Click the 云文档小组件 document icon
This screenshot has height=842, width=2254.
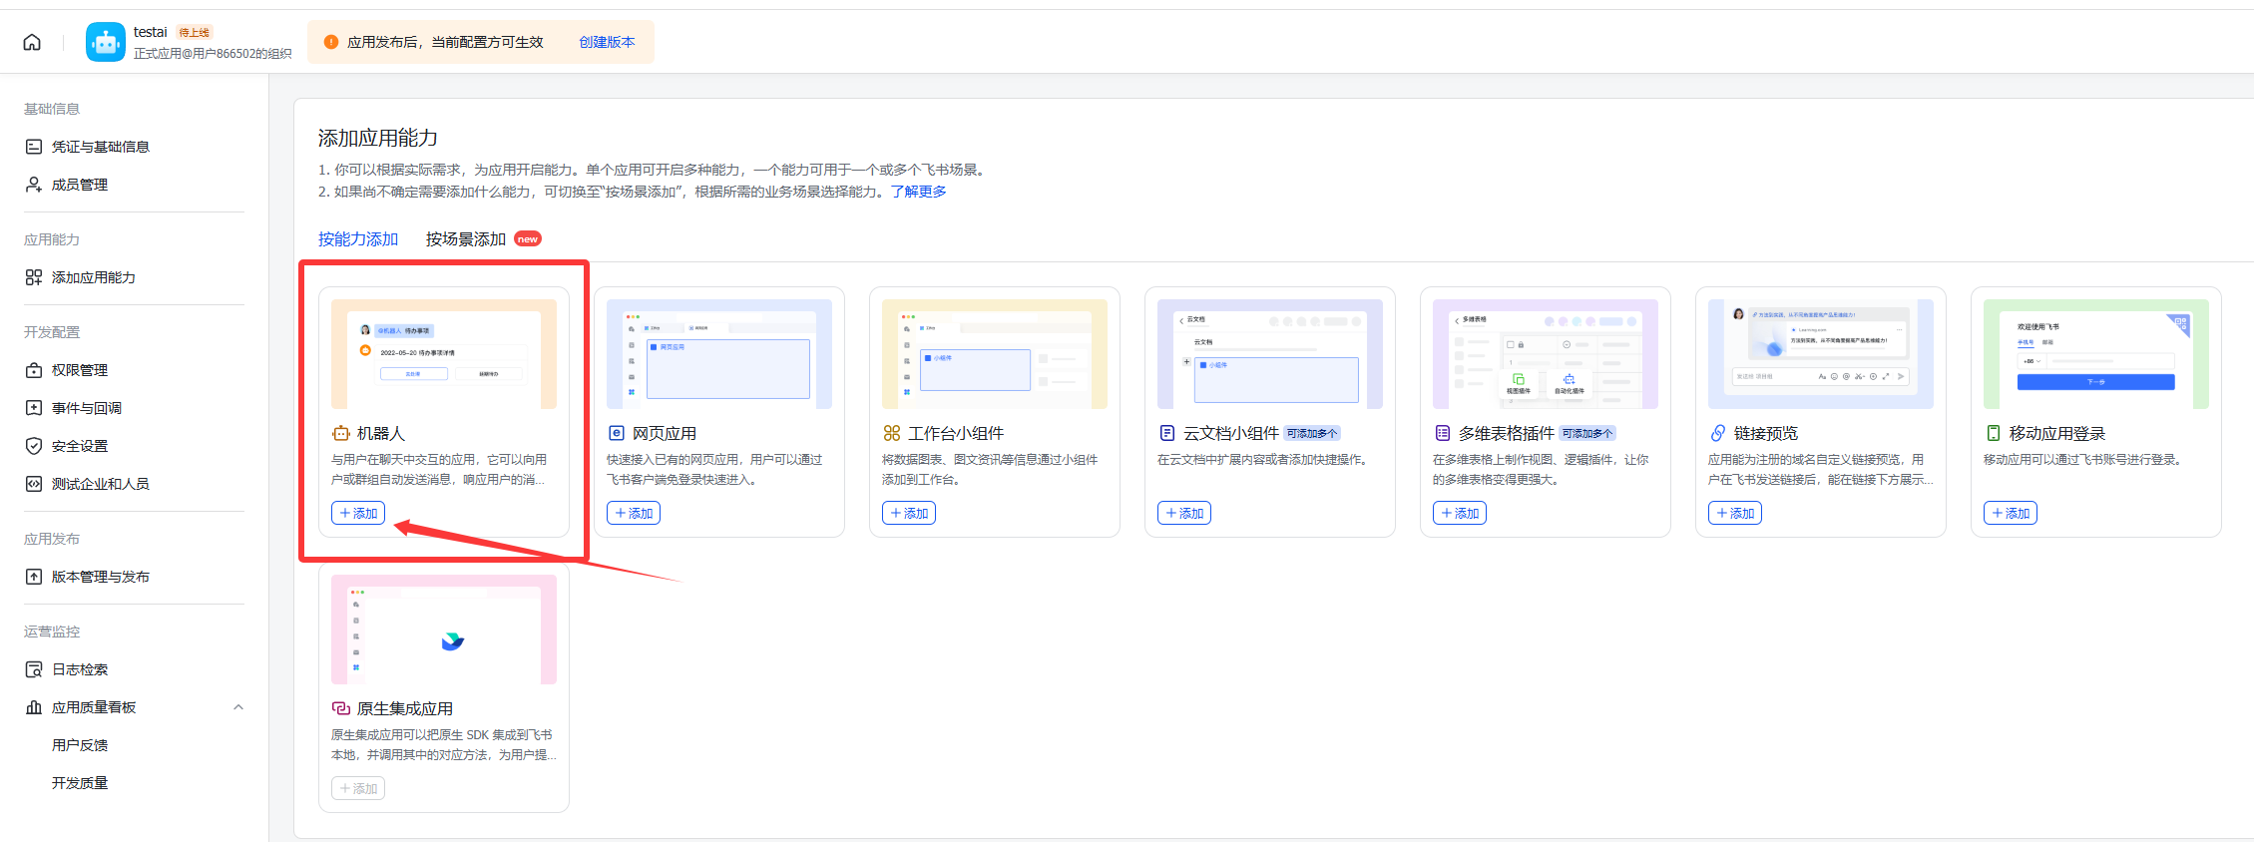pyautogui.click(x=1167, y=433)
